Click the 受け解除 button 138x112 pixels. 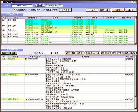pyautogui.click(x=13, y=53)
